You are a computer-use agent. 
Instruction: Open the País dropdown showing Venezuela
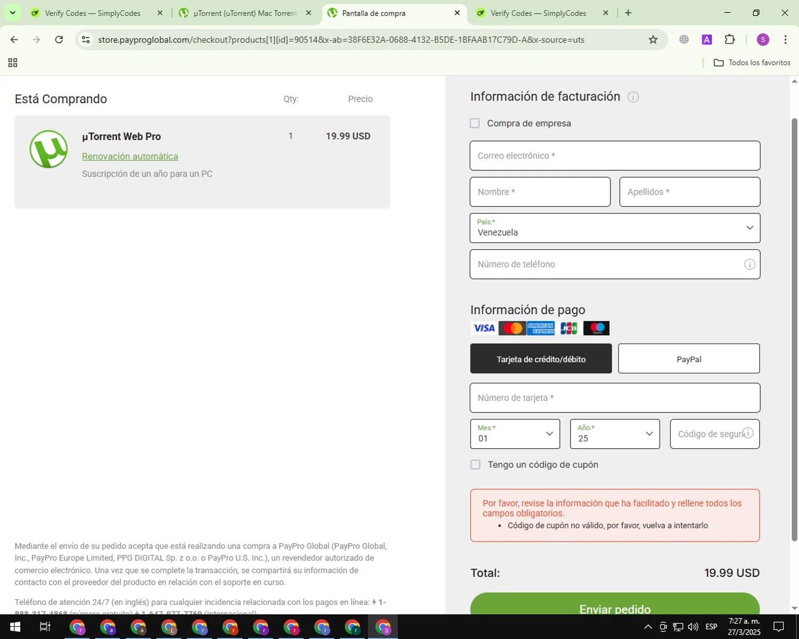[615, 228]
